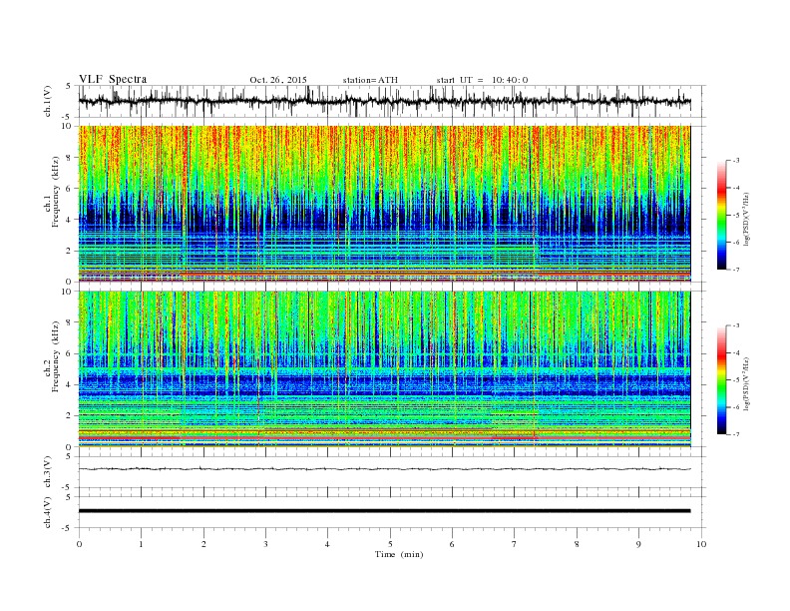Click the 'ch.4(V)' axis label
This screenshot has height=611, width=790.
point(48,512)
